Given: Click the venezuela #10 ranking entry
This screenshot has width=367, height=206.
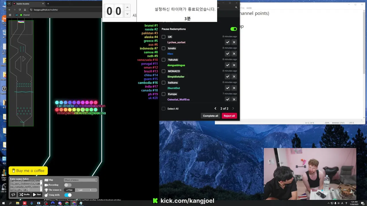Looking at the screenshot, I should [x=147, y=60].
